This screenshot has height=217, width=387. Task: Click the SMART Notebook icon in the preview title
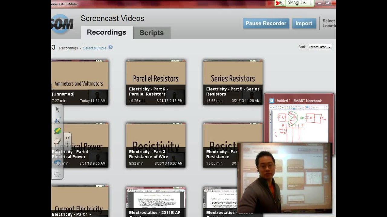[272, 101]
